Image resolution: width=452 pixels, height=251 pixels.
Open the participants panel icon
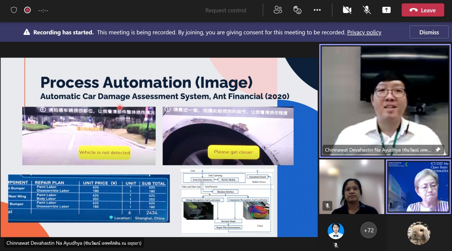pos(278,10)
